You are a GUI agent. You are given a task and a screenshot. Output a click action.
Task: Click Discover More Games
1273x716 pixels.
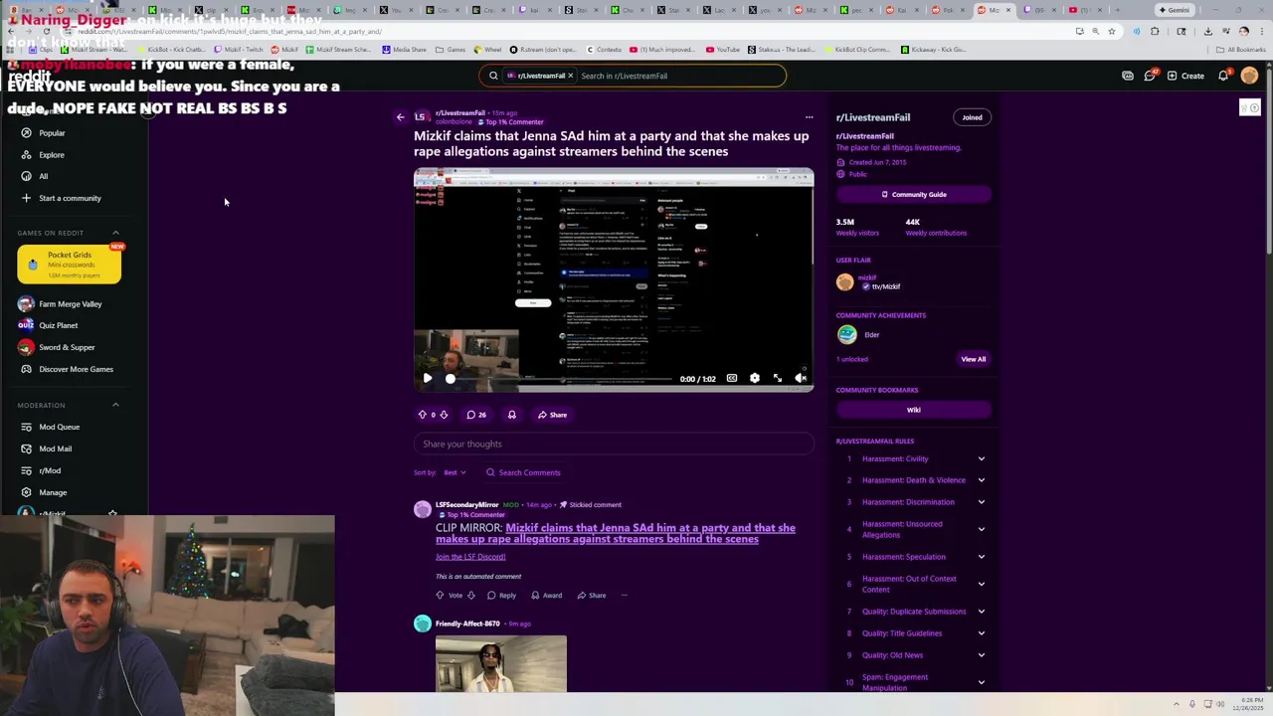(76, 369)
